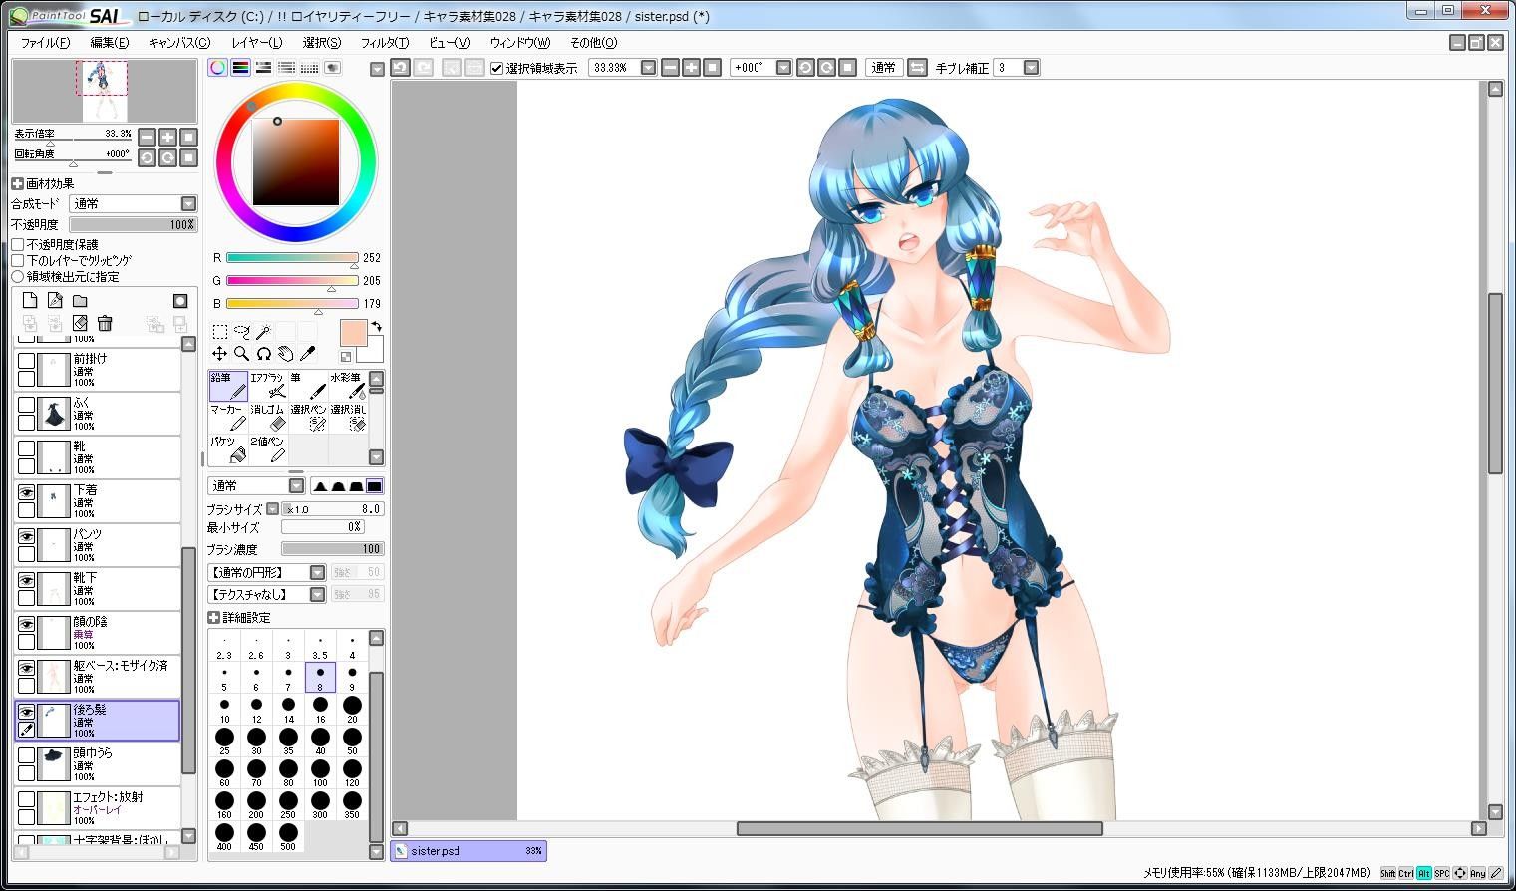
Task: Delete layer using the trash icon
Action: click(105, 323)
